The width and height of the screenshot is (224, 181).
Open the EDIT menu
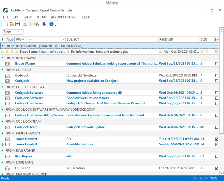click(x=17, y=17)
